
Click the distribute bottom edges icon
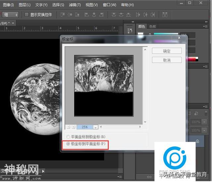tap(128, 15)
